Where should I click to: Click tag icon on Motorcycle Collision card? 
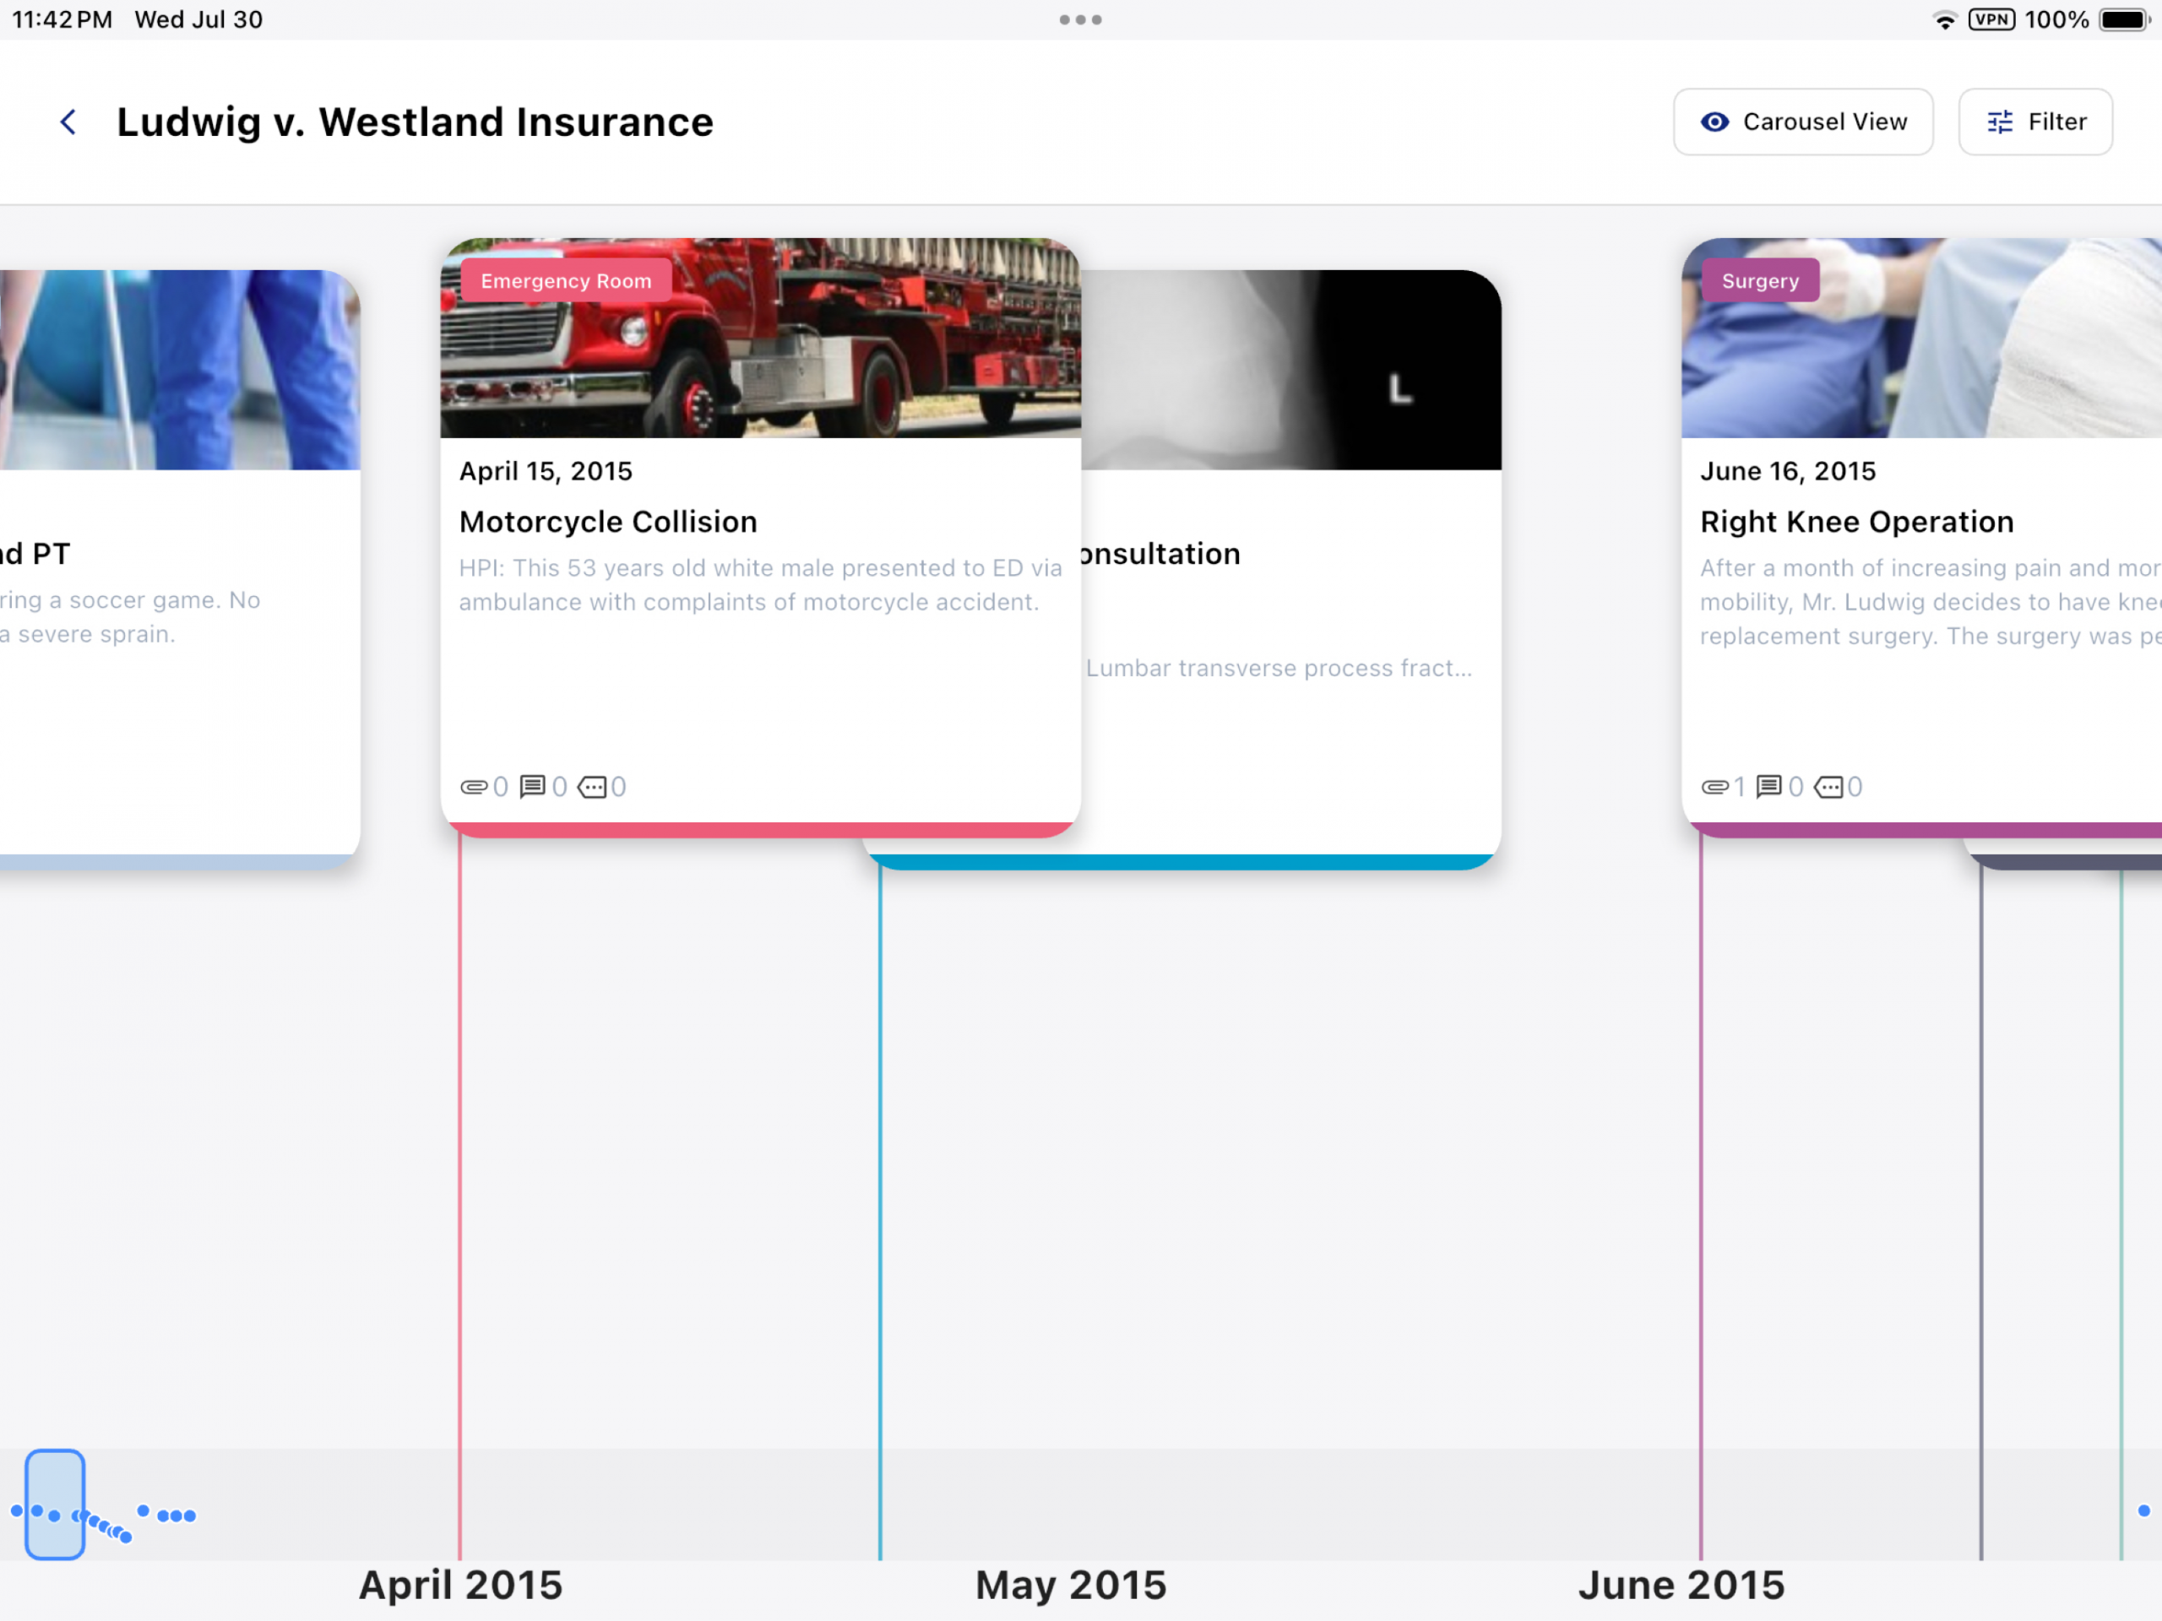pos(592,787)
